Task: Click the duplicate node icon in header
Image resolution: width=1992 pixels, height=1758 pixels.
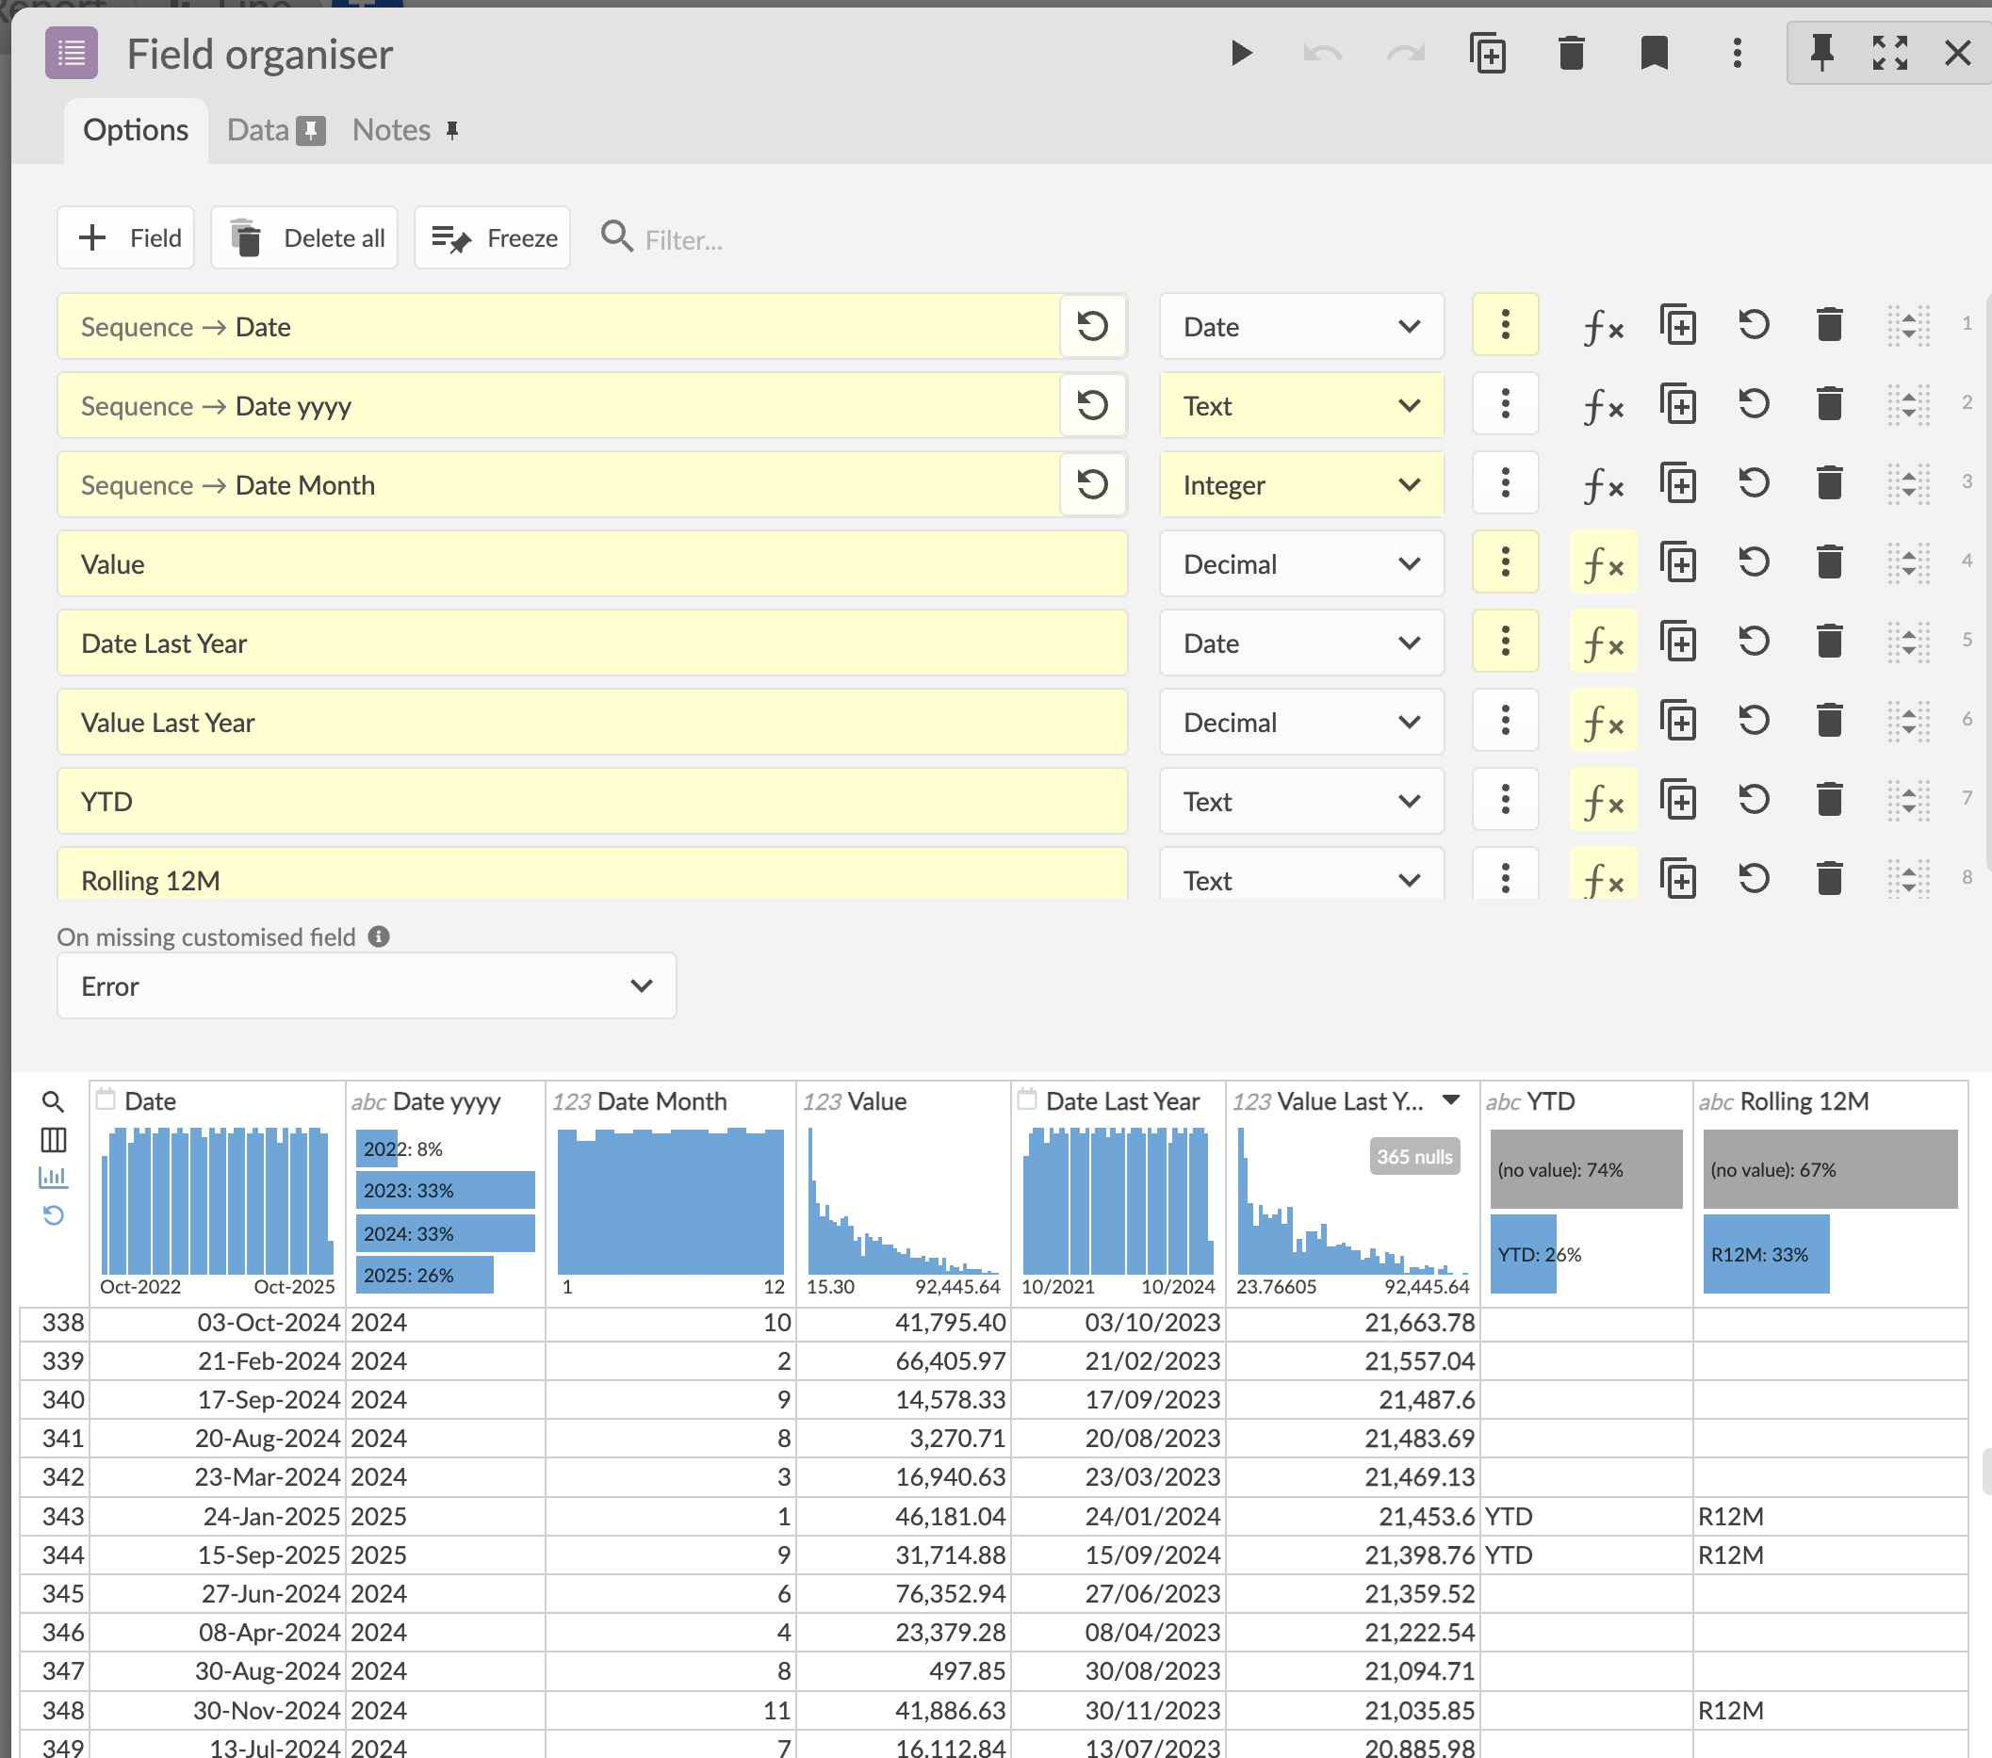Action: (x=1487, y=54)
